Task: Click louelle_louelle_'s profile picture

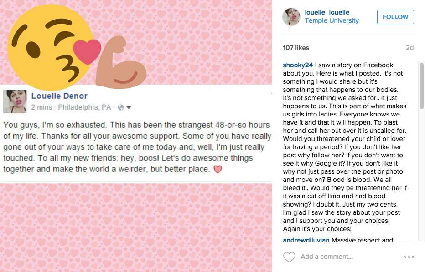Action: coord(291,16)
